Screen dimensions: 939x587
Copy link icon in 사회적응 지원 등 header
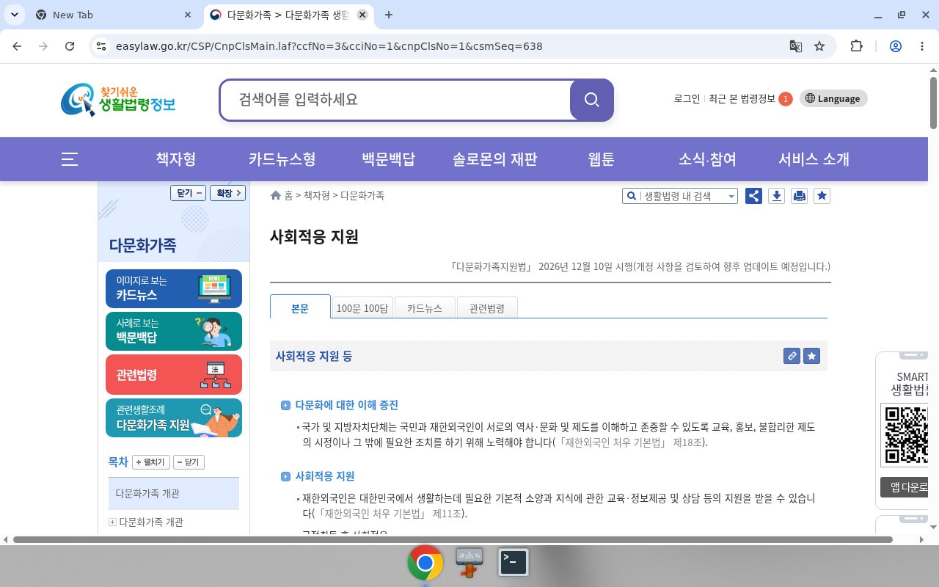point(792,356)
